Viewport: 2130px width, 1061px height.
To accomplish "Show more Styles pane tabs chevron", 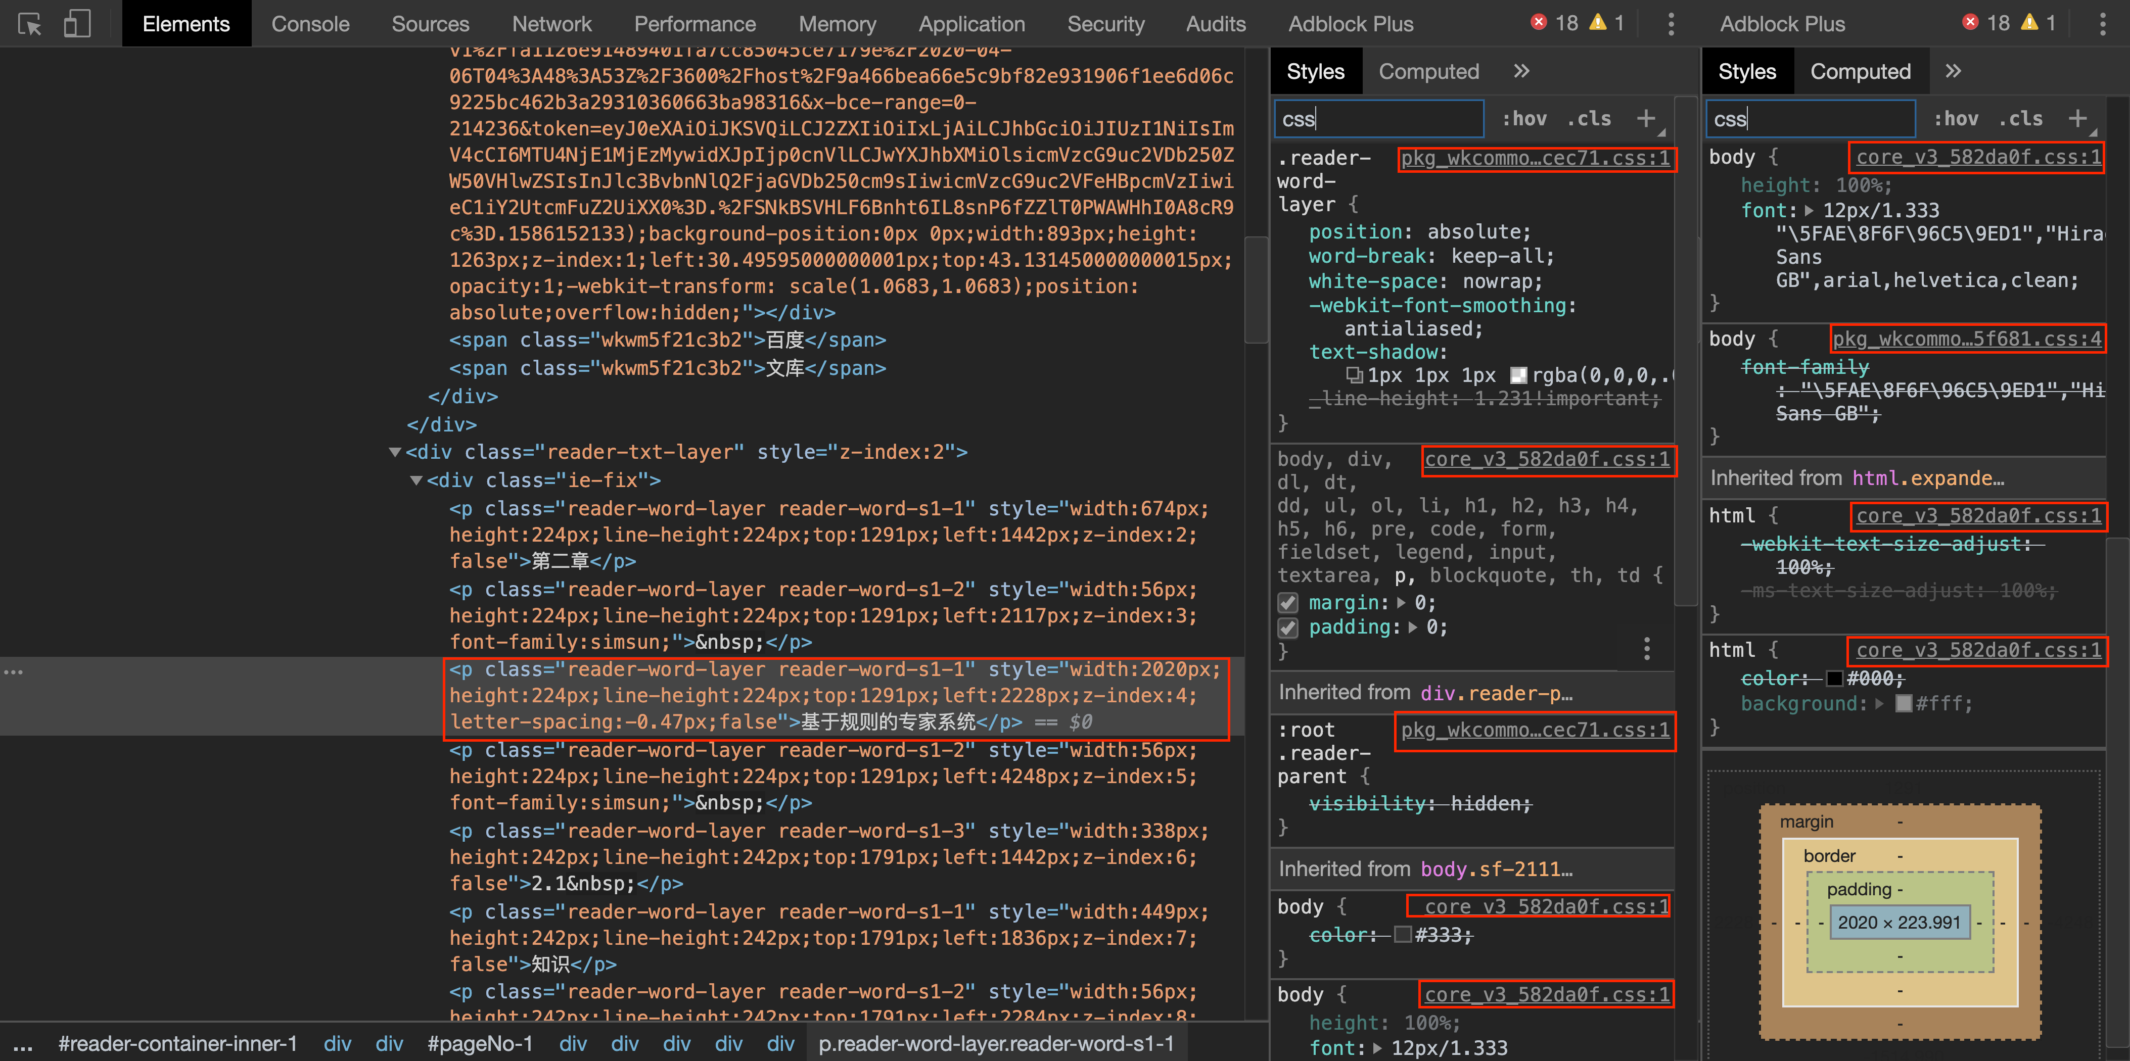I will [1521, 71].
